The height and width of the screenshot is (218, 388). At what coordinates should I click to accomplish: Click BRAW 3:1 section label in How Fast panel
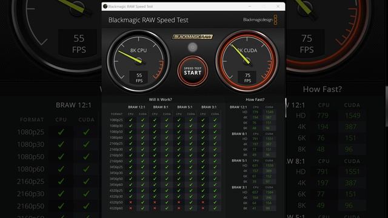[x=239, y=187]
